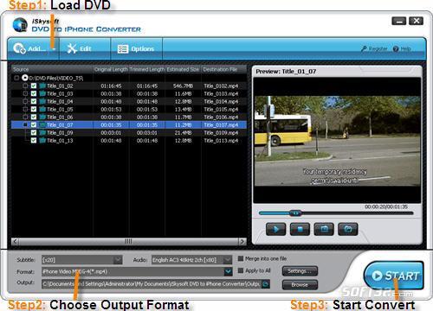The height and width of the screenshot is (311, 433).
Task: Open the Options menu
Action: [x=136, y=49]
